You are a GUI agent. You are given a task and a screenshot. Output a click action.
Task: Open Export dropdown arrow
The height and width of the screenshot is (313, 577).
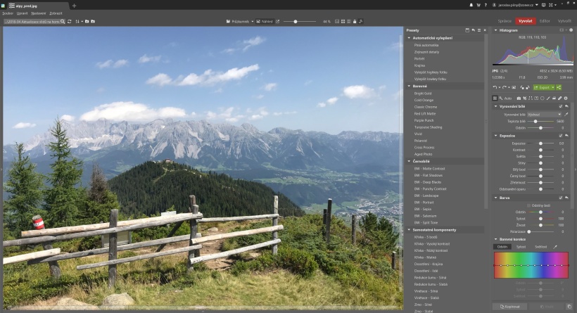(x=552, y=87)
